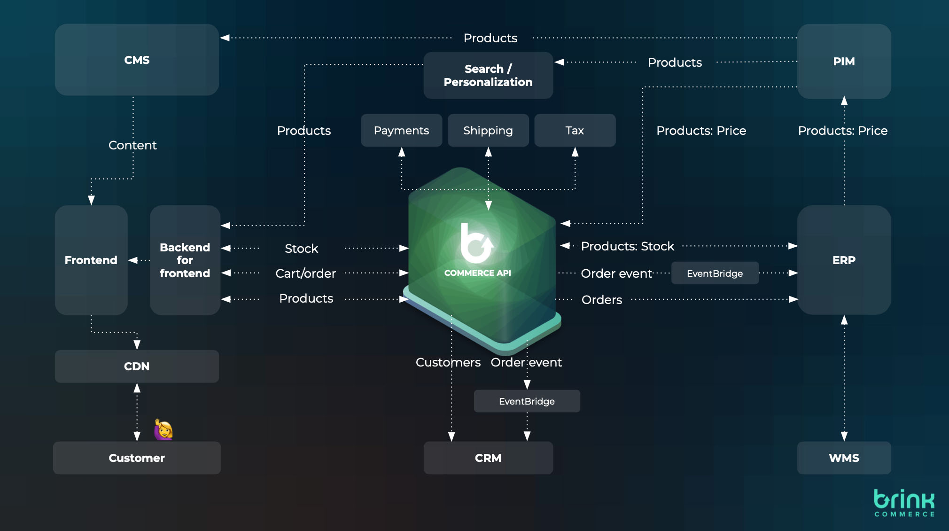The image size is (949, 531).
Task: Click the Content label below CMS
Action: coord(132,145)
